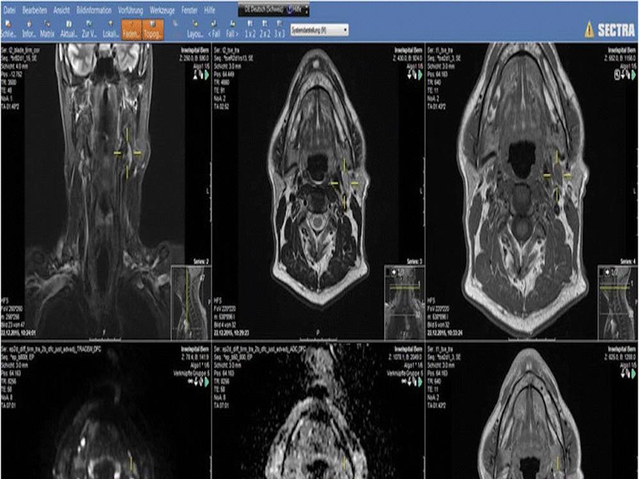The width and height of the screenshot is (639, 479).
Task: Select the 3x3 layout icon
Action: coord(279,30)
